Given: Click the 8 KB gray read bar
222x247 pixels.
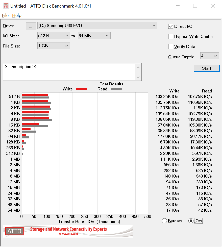Looking at the screenshot, I should click(37, 120).
